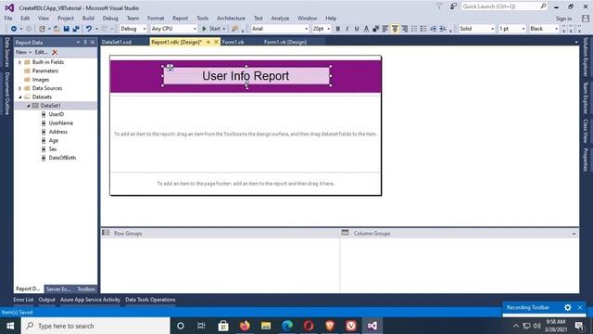This screenshot has width=593, height=334.
Task: Open the File menu
Action: tap(8, 19)
